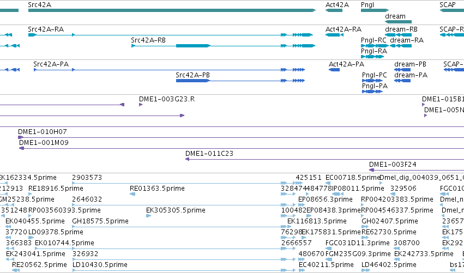Image resolution: width=464 pixels, height=273 pixels.
Task: Click the EK040455.5prime EST label
Action: tap(35, 222)
